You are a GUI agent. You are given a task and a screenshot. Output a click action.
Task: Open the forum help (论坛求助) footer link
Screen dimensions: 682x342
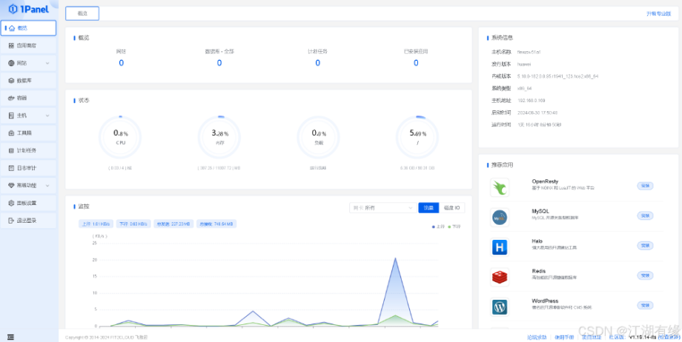coord(537,338)
